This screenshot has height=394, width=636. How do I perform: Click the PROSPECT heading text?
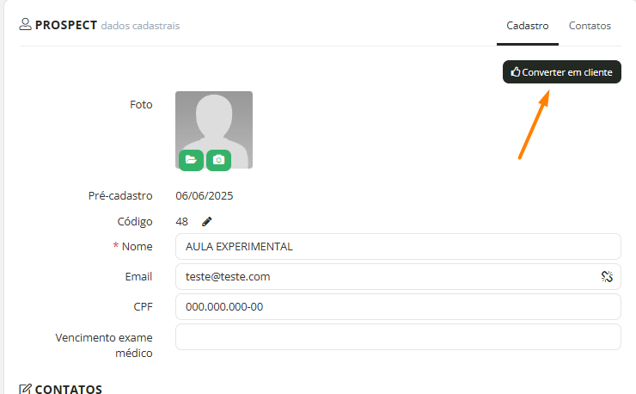[66, 25]
